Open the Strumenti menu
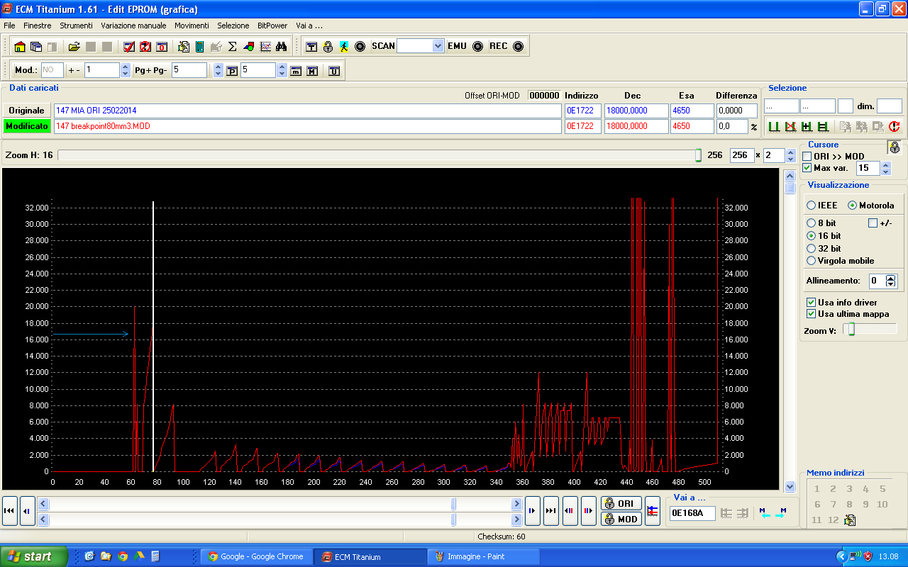 [x=76, y=26]
